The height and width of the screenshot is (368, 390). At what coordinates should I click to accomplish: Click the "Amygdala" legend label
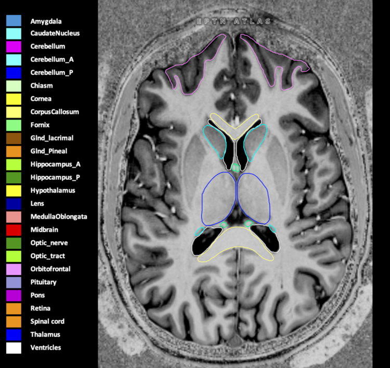(x=46, y=22)
